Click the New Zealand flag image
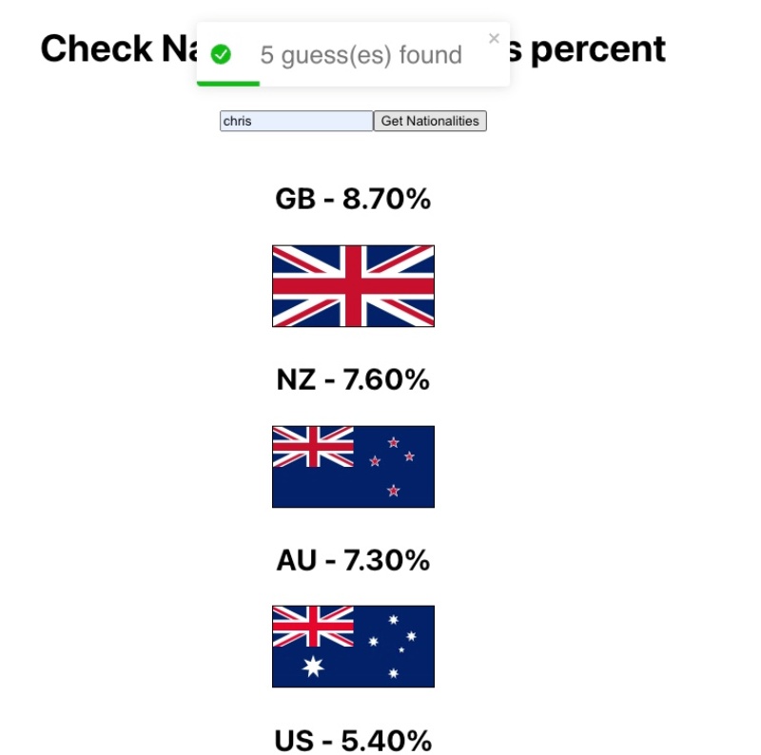This screenshot has height=755, width=761. (x=353, y=465)
